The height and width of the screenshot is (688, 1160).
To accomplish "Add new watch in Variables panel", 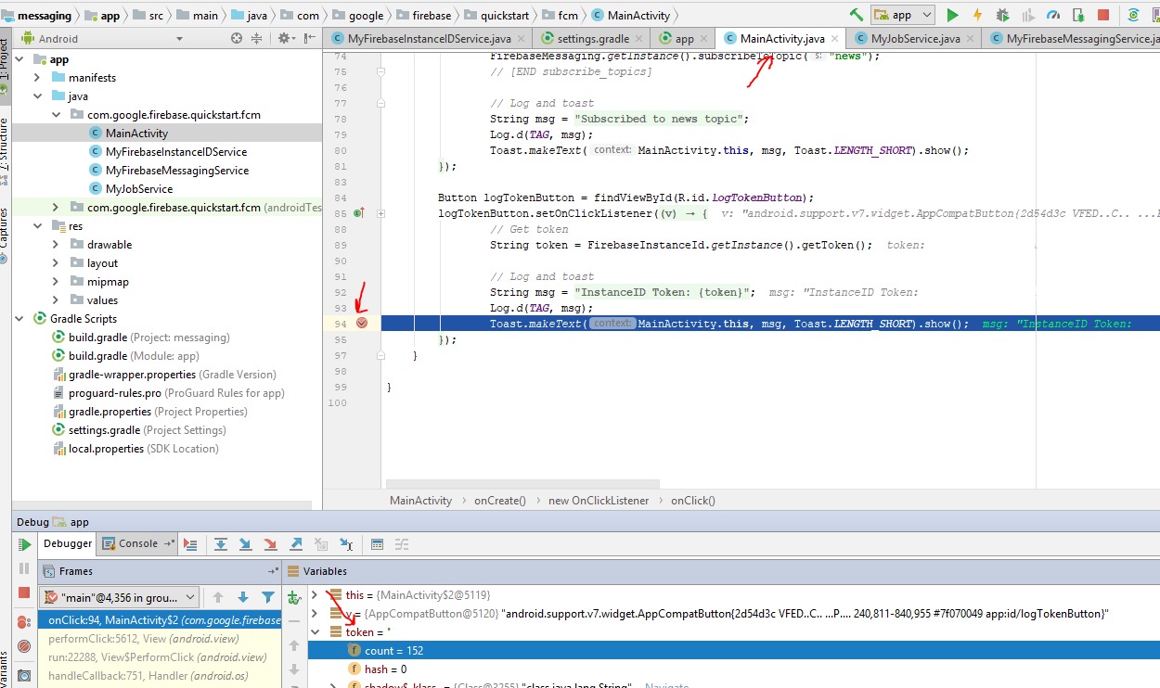I will (294, 598).
